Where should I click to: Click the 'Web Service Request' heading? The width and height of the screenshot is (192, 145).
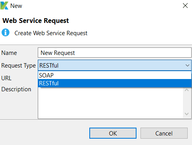point(36,21)
